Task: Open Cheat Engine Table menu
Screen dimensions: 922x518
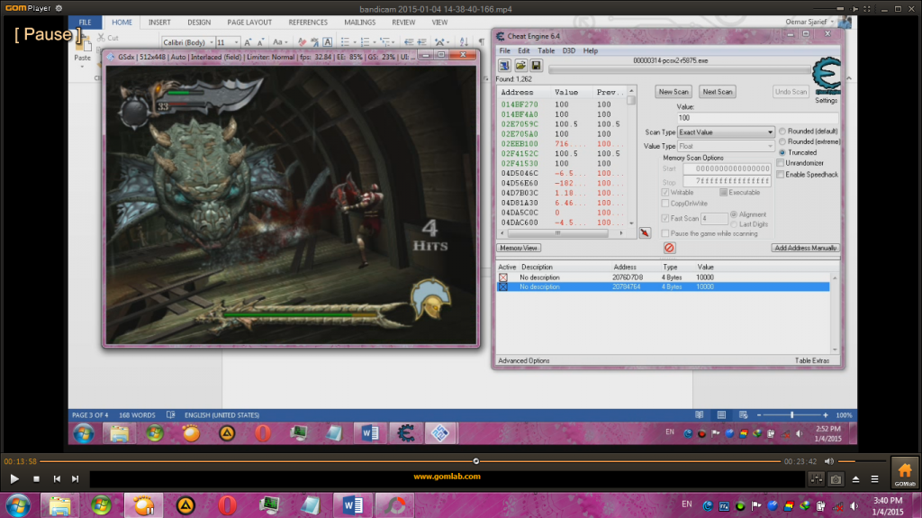Action: (x=546, y=50)
